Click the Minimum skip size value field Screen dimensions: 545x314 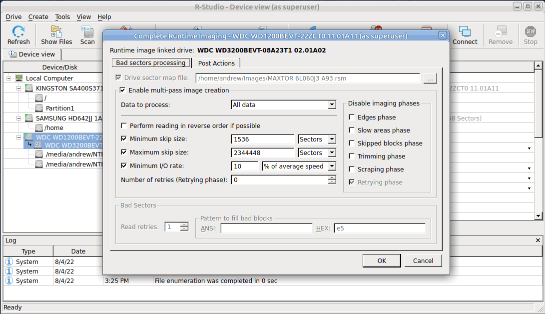[x=262, y=139]
